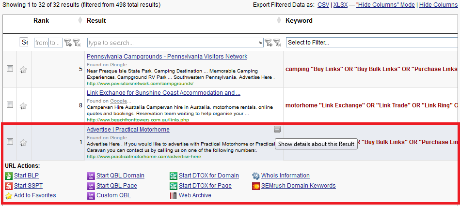Screen dimensions: 460x206
Task: Open Advertise | Practical Motorhome title
Action: tap(128, 129)
